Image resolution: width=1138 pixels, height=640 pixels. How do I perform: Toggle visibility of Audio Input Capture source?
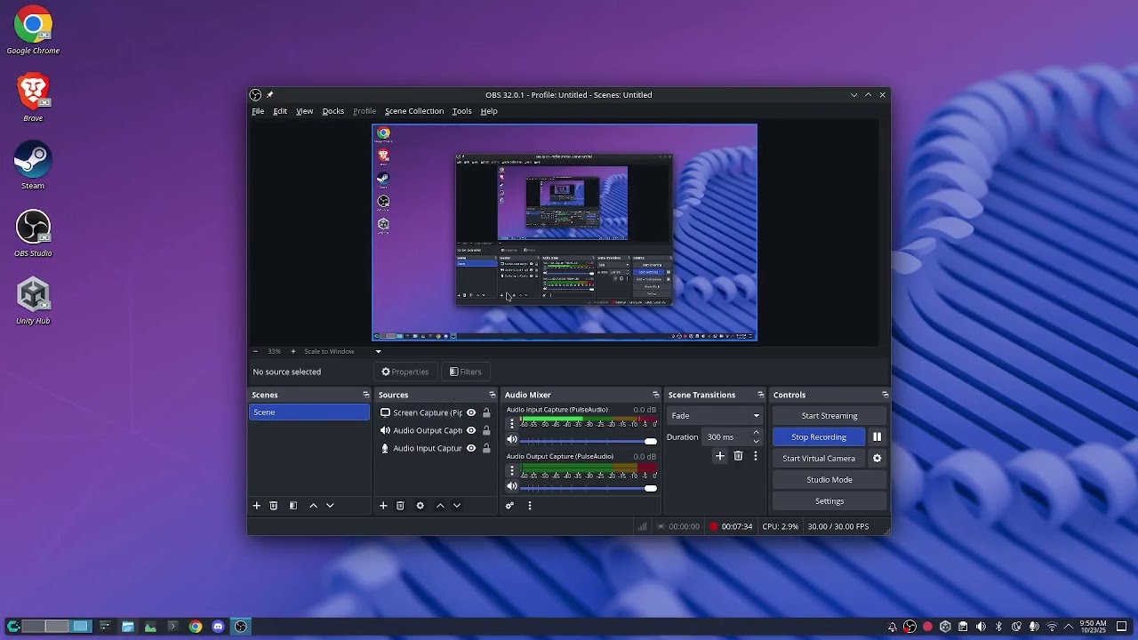coord(471,448)
